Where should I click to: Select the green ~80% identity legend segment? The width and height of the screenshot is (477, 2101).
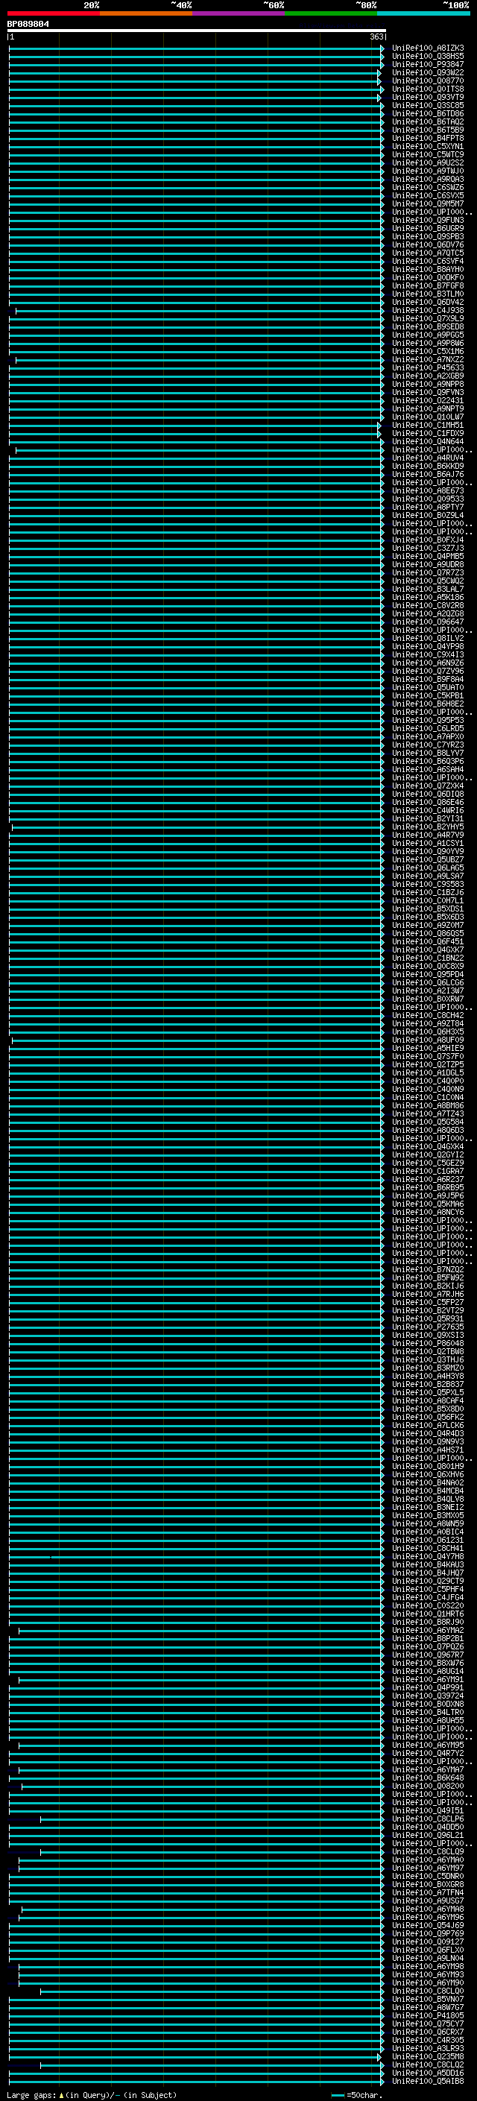tap(331, 13)
